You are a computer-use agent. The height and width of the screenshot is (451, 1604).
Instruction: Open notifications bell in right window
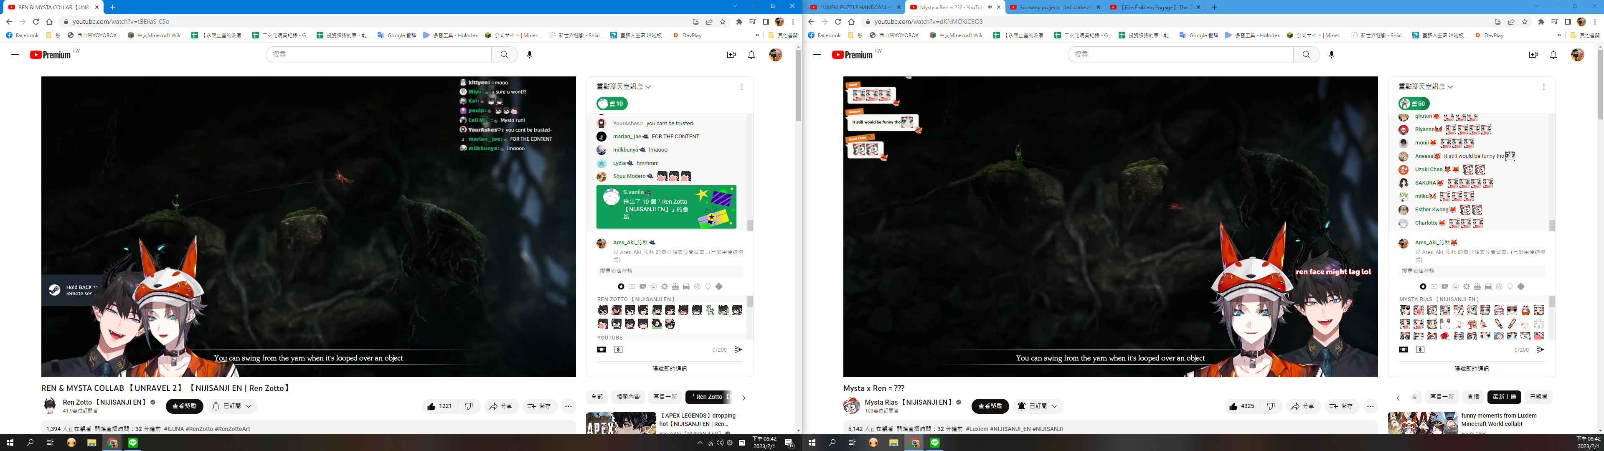point(1553,55)
